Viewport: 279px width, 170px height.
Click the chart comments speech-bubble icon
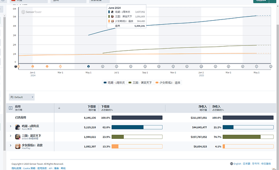coord(16,67)
